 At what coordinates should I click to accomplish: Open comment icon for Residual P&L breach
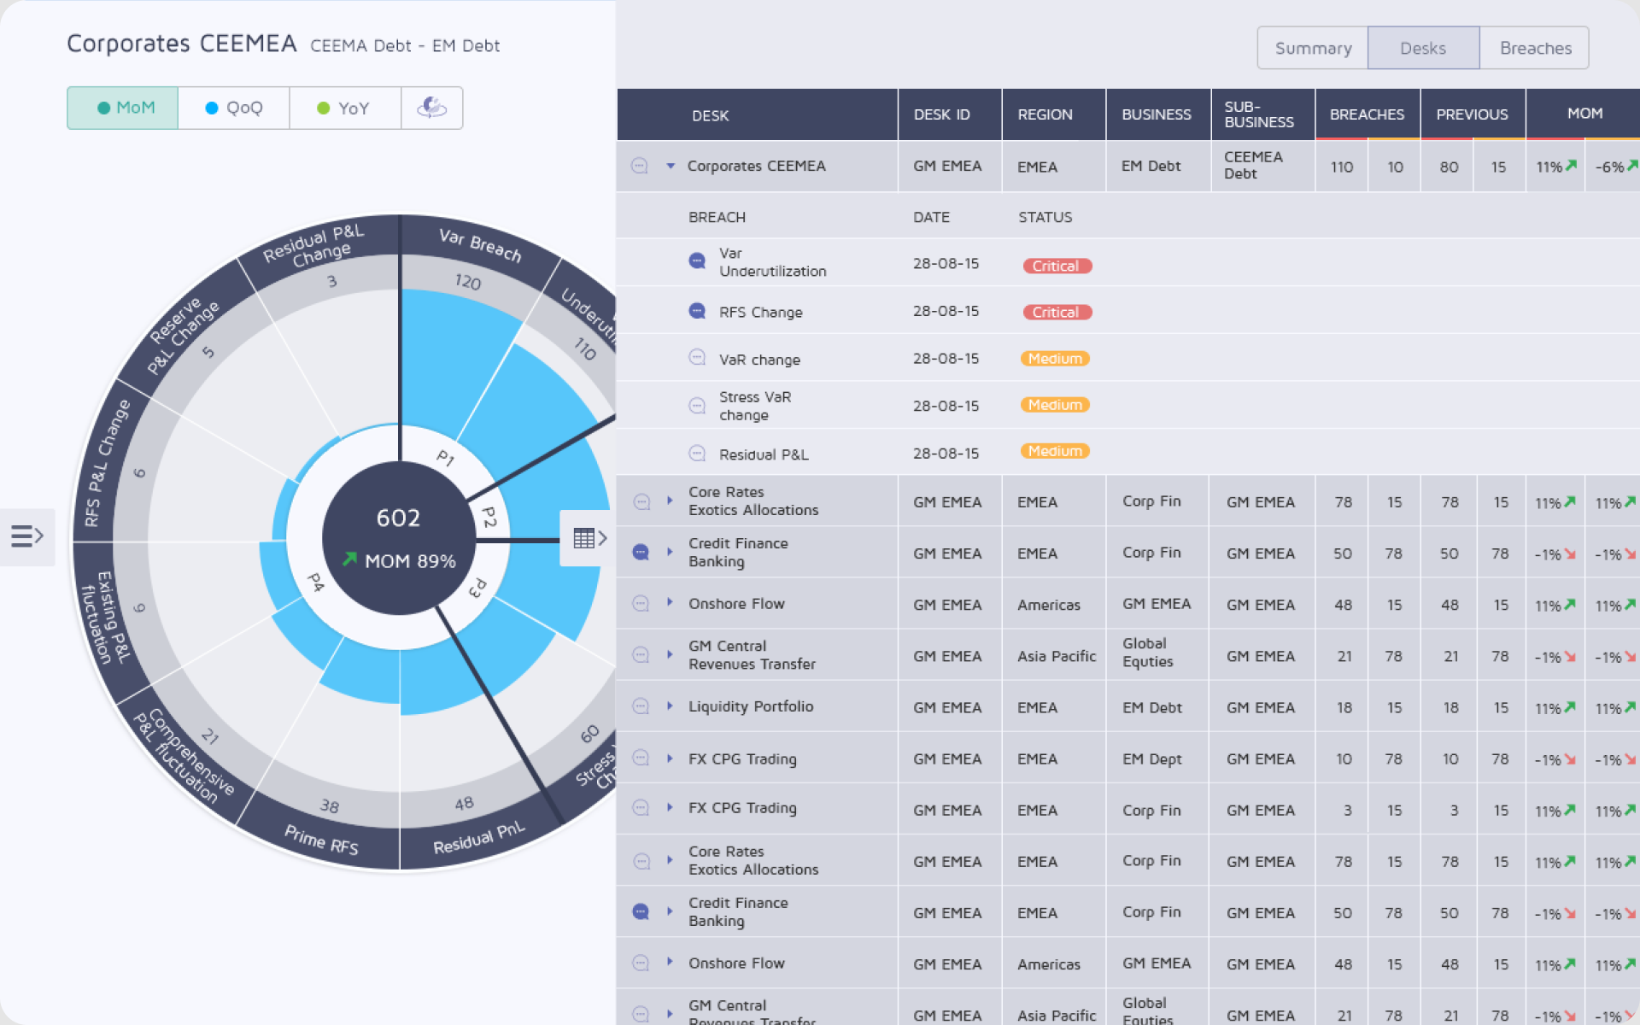pos(697,453)
